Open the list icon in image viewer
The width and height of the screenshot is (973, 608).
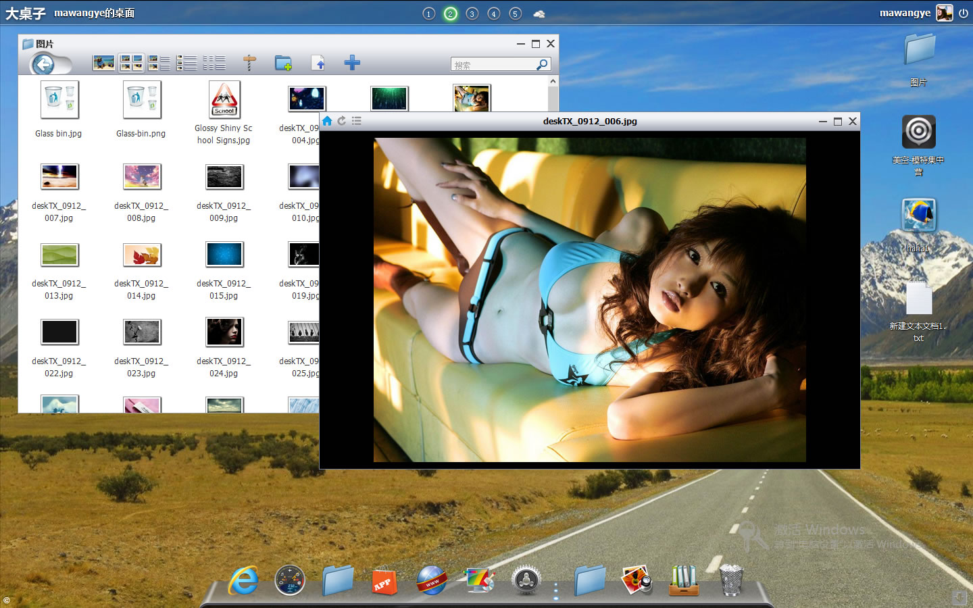click(357, 121)
